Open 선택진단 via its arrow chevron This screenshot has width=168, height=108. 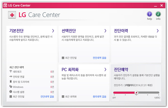click(x=105, y=31)
